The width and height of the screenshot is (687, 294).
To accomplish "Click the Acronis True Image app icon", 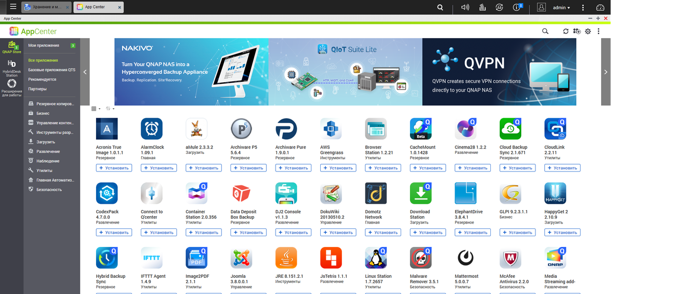I will pyautogui.click(x=107, y=129).
